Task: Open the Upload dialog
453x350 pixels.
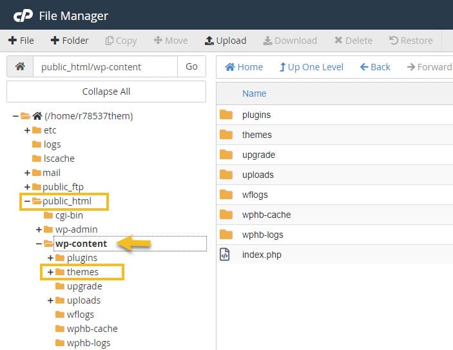Action: coord(226,41)
